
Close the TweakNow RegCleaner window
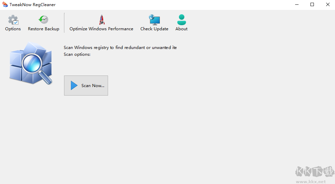coord(328,5)
